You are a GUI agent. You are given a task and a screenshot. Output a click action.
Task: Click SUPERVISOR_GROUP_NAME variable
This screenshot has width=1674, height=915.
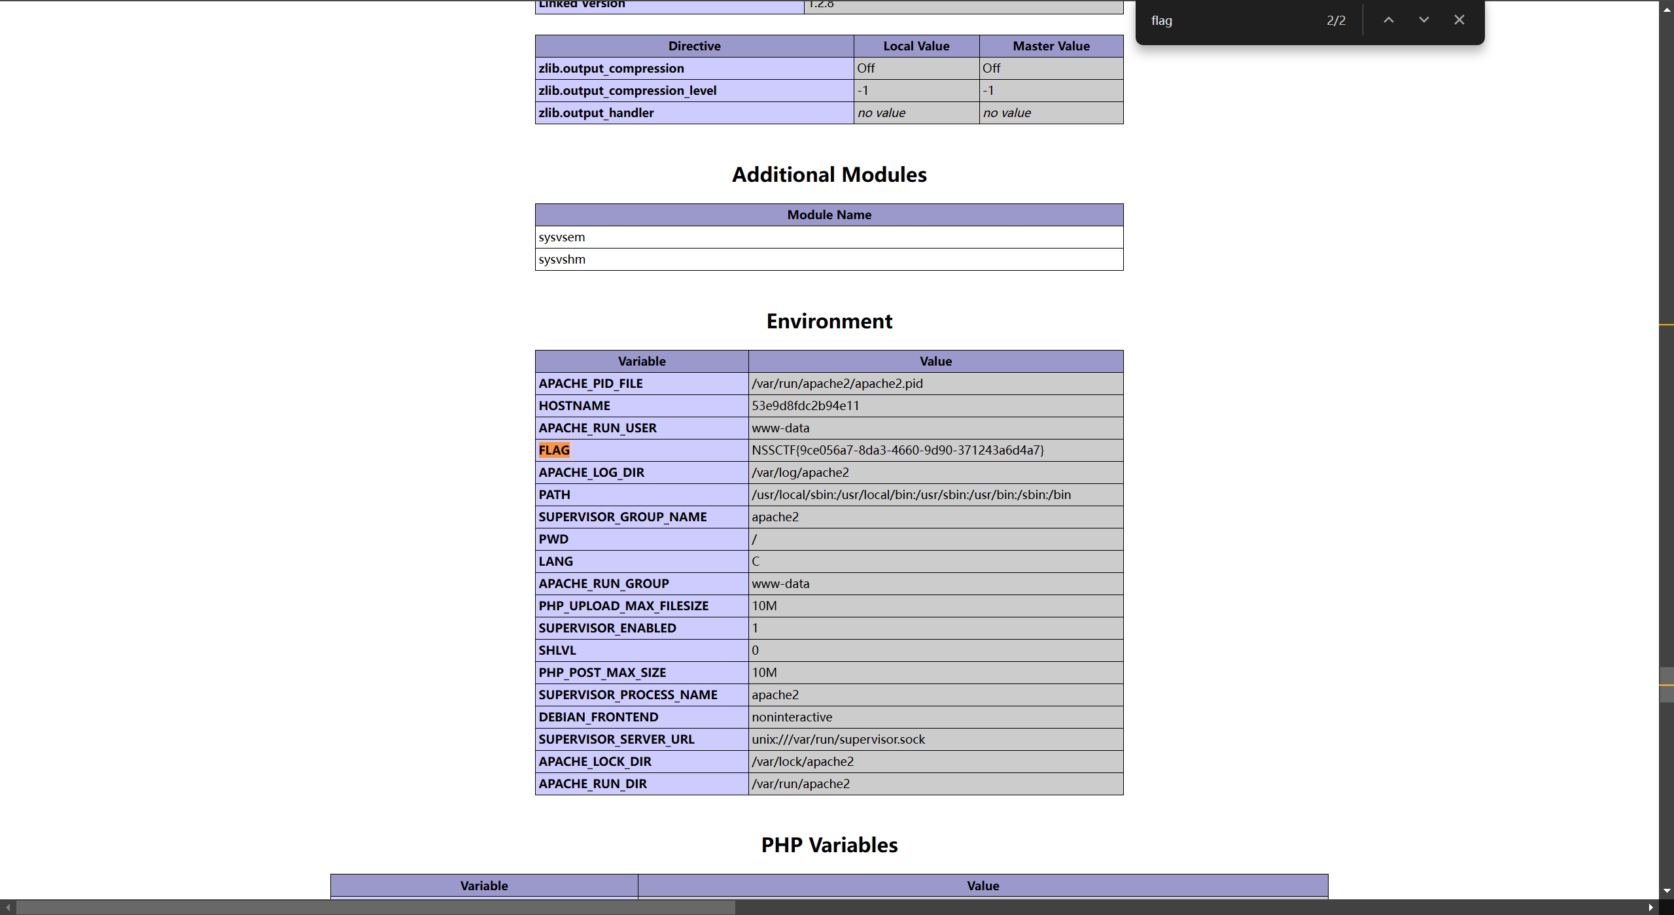tap(623, 517)
